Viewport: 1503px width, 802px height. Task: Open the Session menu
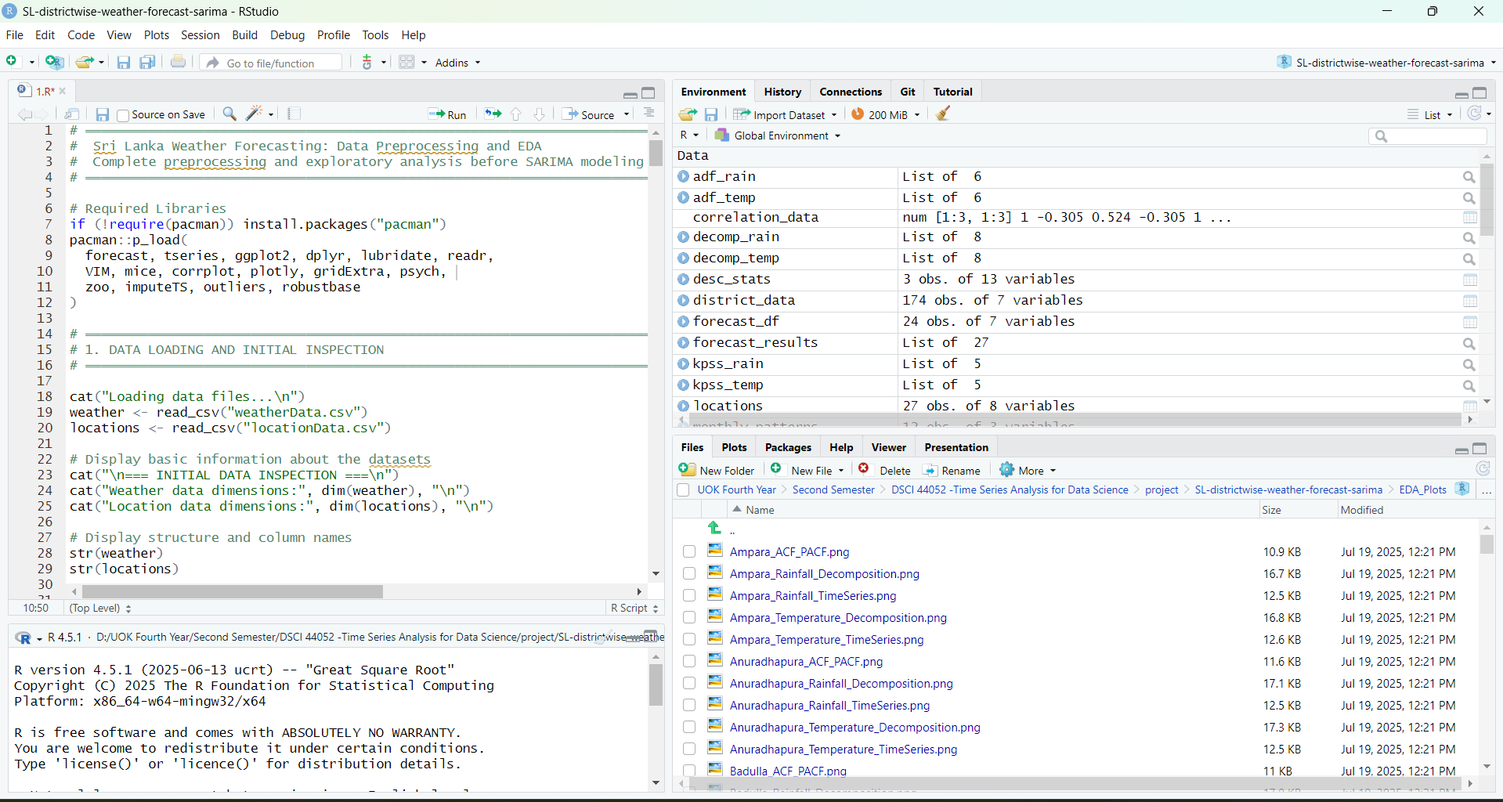click(x=200, y=35)
